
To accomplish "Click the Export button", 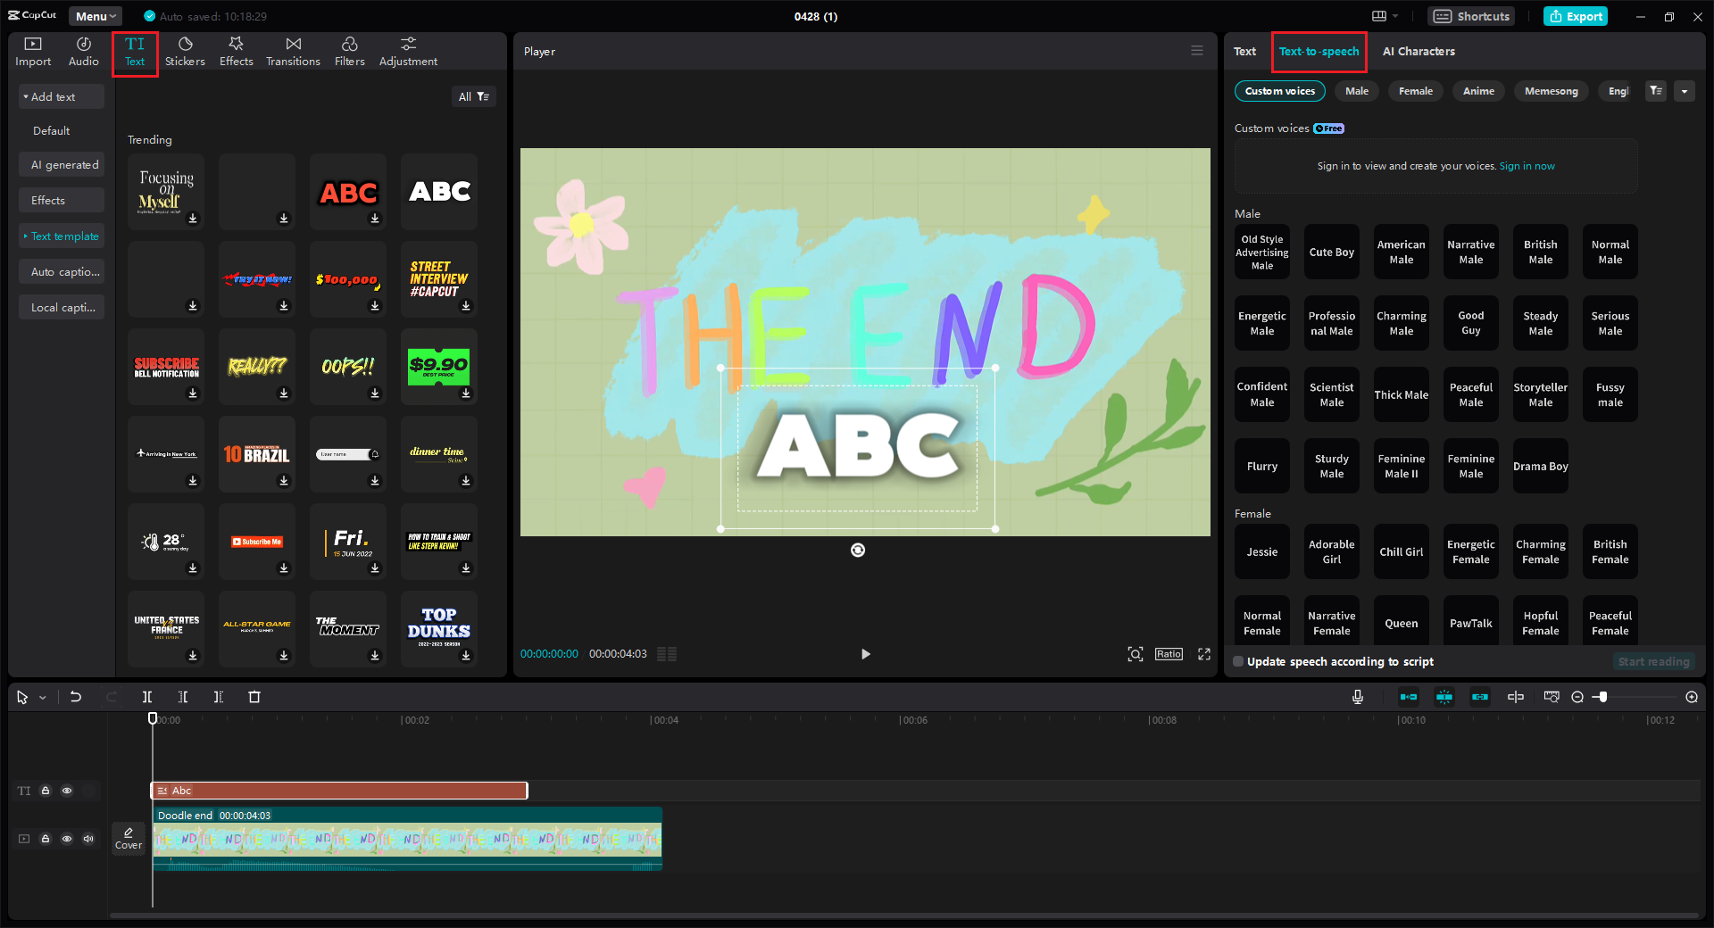I will 1576,16.
